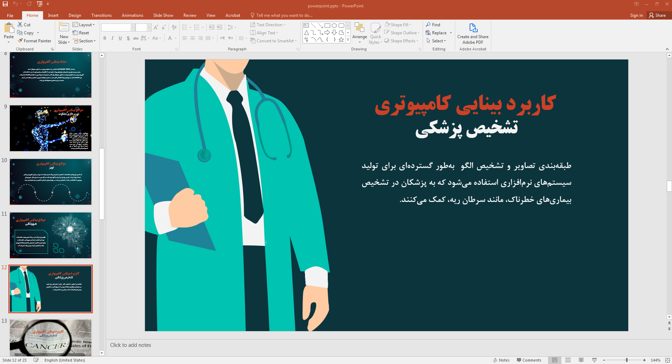Open the Font Color swatch button
The width and height of the screenshot is (672, 364).
point(170,38)
